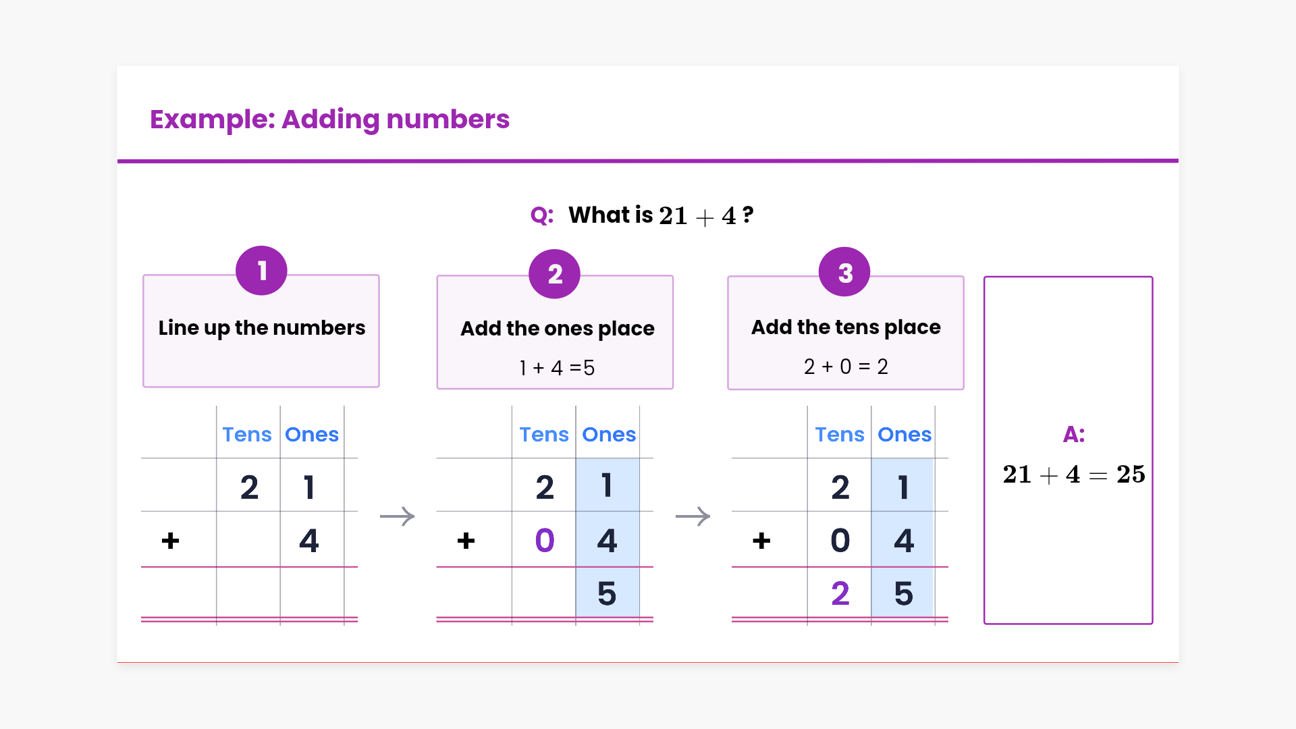The height and width of the screenshot is (729, 1296).
Task: Click the purple step 1 circle badge
Action: pyautogui.click(x=261, y=271)
